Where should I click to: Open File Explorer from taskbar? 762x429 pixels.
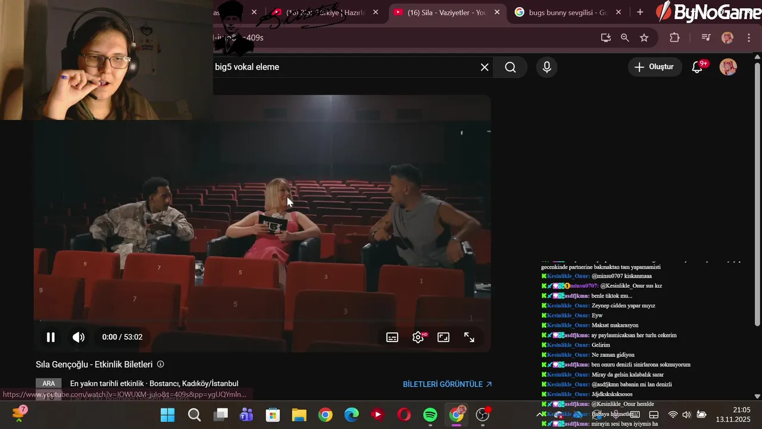coord(299,415)
